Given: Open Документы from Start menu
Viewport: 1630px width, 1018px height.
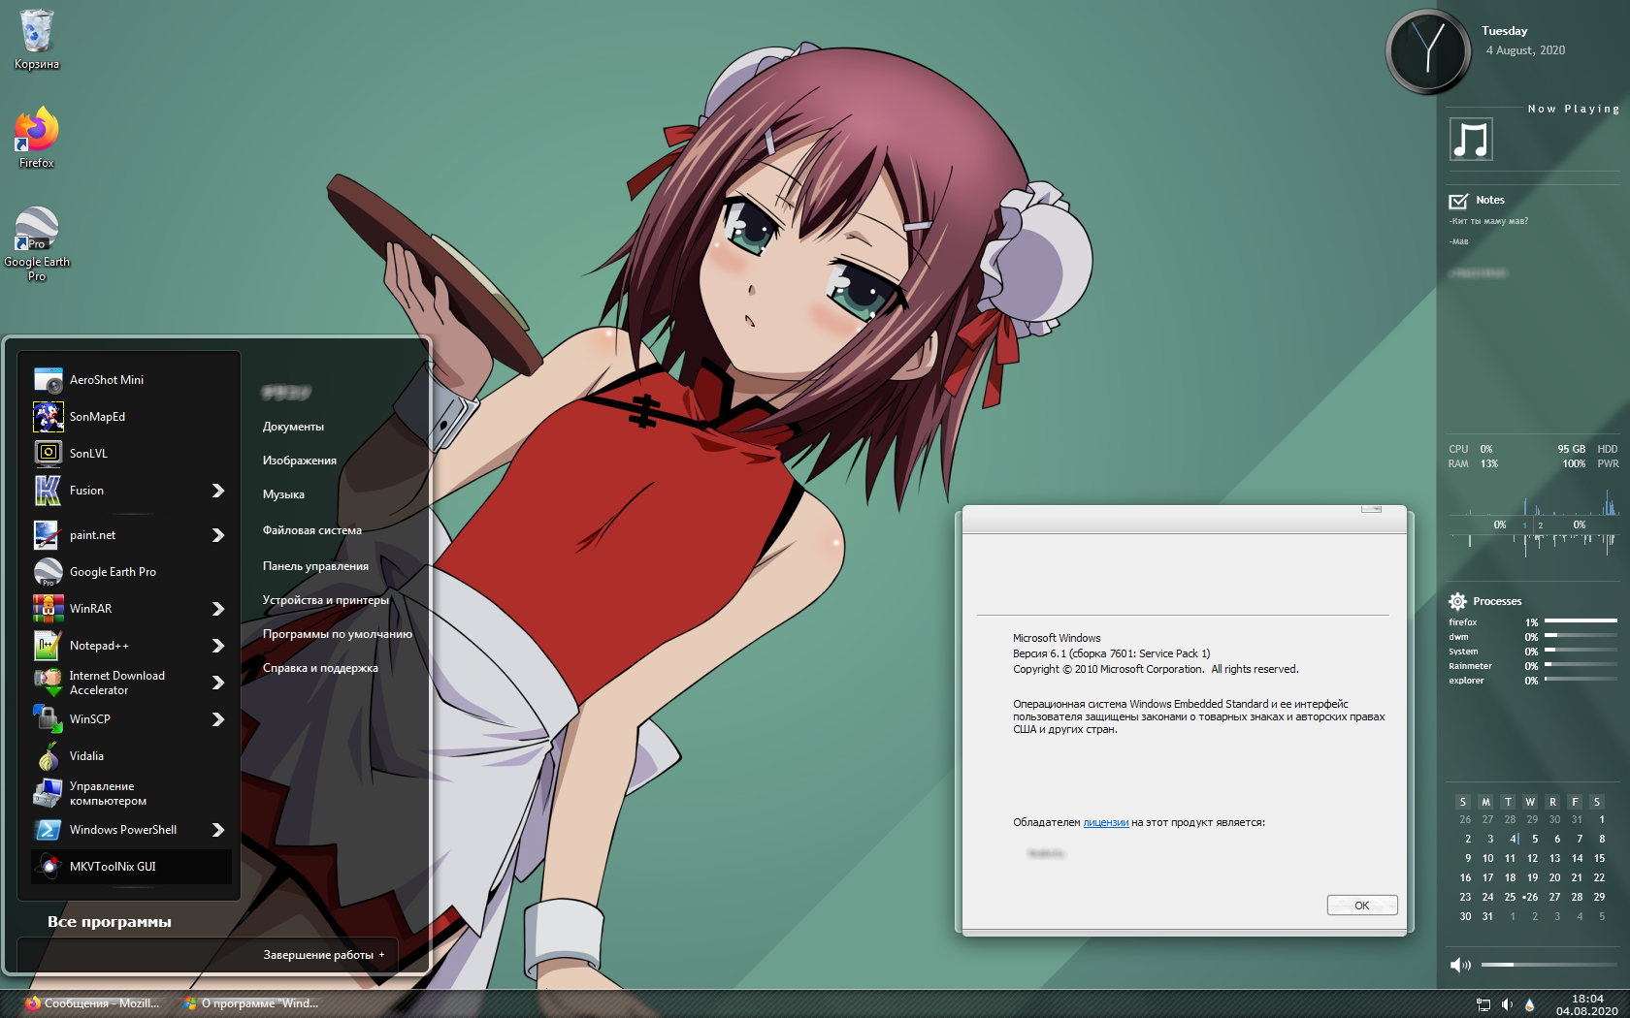Looking at the screenshot, I should [x=293, y=427].
